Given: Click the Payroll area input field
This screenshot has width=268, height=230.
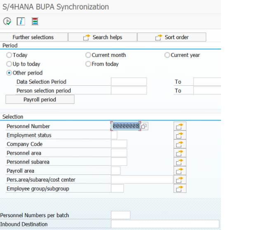Looking at the screenshot, I should (x=116, y=171).
